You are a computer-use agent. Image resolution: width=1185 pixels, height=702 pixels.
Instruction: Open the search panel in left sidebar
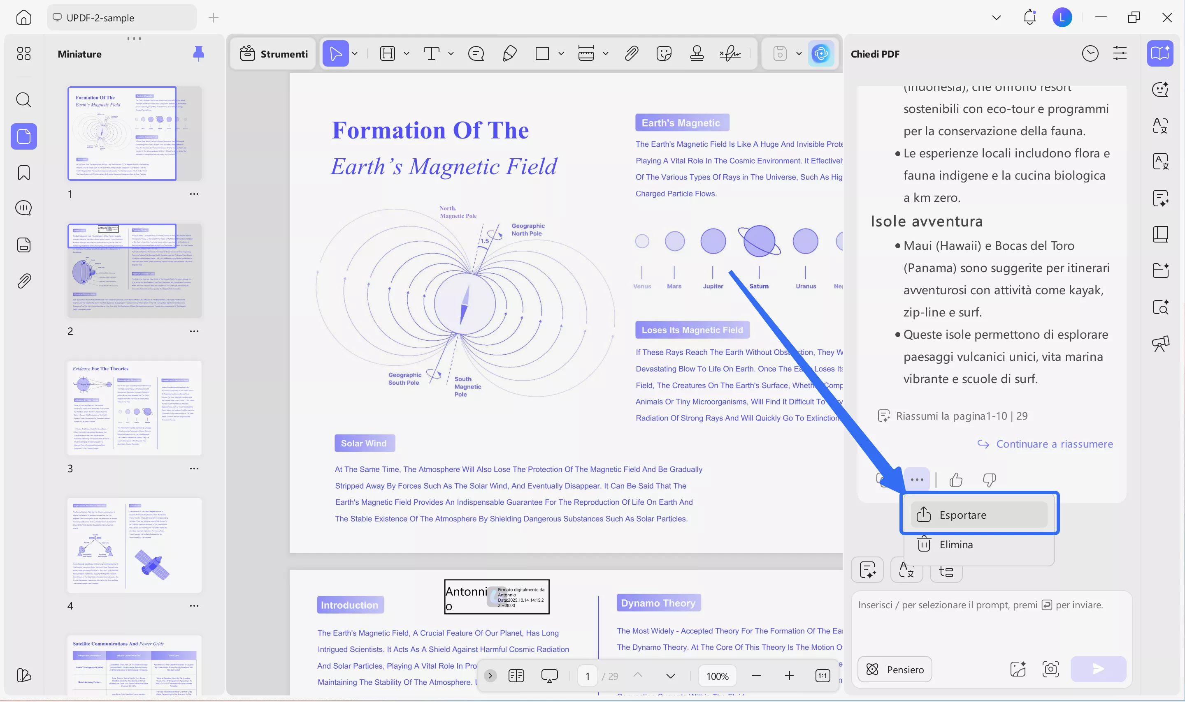24,100
